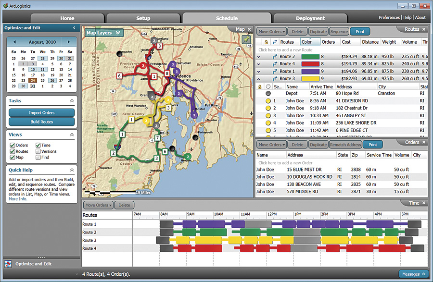Check the Find view checkbox
The image size is (433, 282).
click(38, 157)
